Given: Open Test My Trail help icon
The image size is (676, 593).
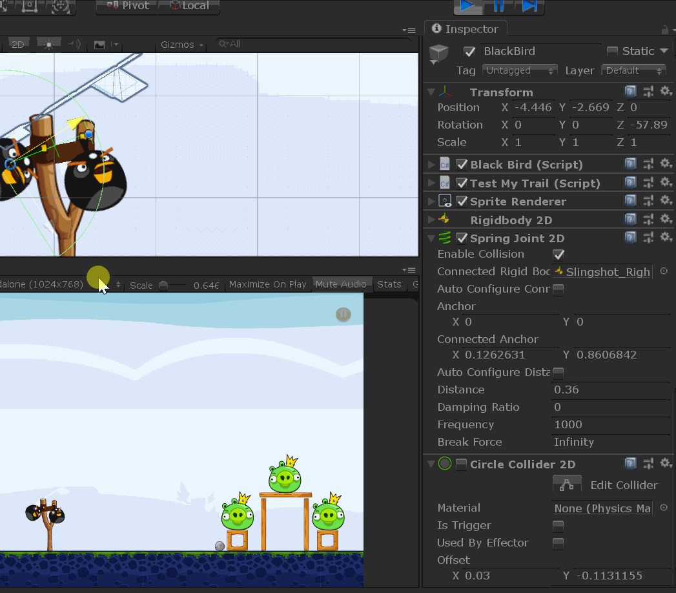Looking at the screenshot, I should [x=630, y=182].
